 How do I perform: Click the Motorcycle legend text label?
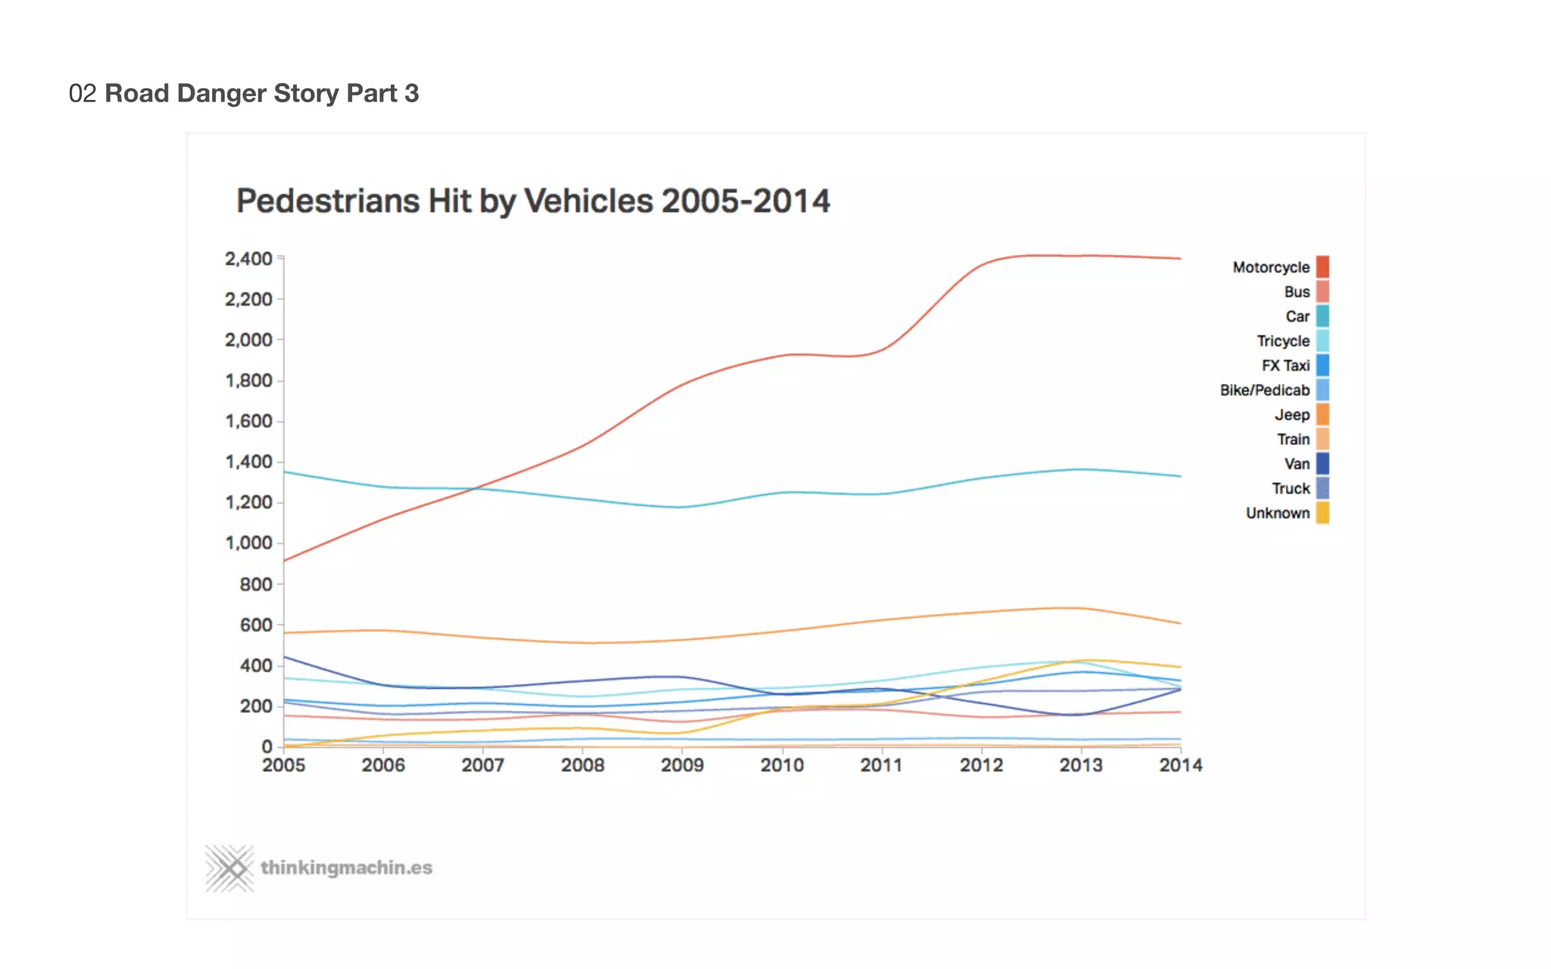point(1270,267)
